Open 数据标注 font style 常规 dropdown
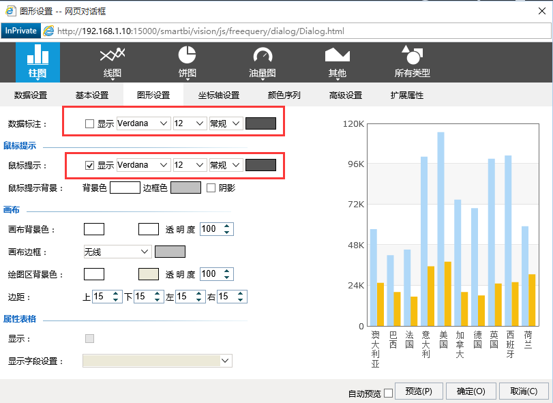 coord(226,123)
